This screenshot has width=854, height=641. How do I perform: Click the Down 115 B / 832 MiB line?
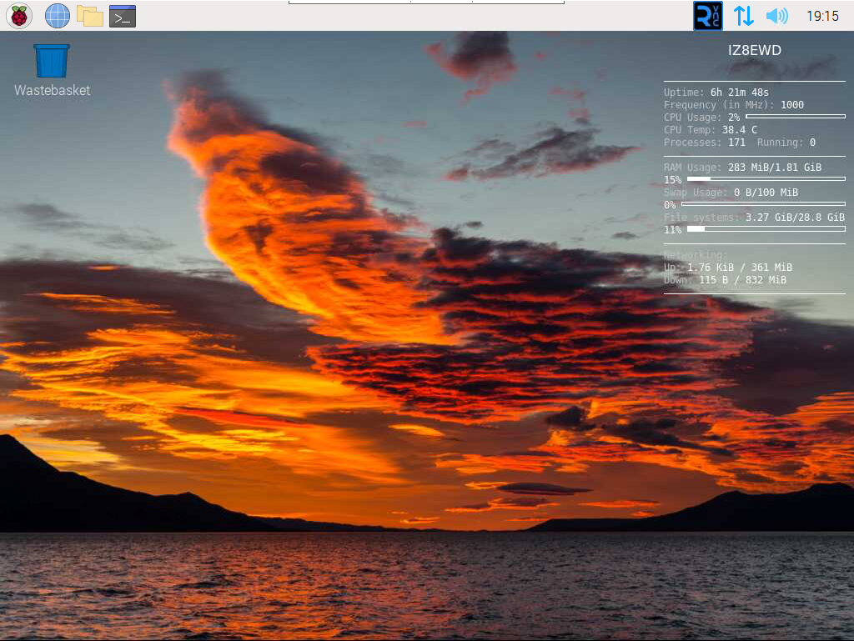tap(725, 280)
